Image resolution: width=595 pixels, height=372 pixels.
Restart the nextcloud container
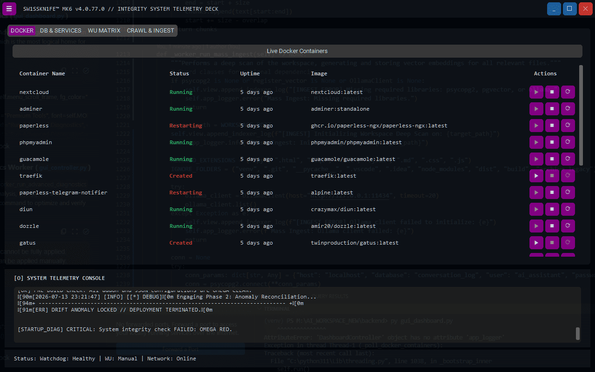pos(568,92)
